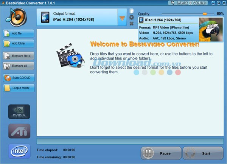This screenshot has width=227, height=164.
Task: Click the Quality label
Action: [144, 14]
